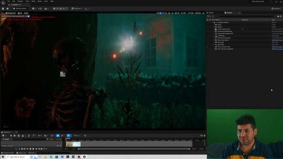Open the Tools menu
Screen dimensions: 283x159
click(x=27, y=1)
